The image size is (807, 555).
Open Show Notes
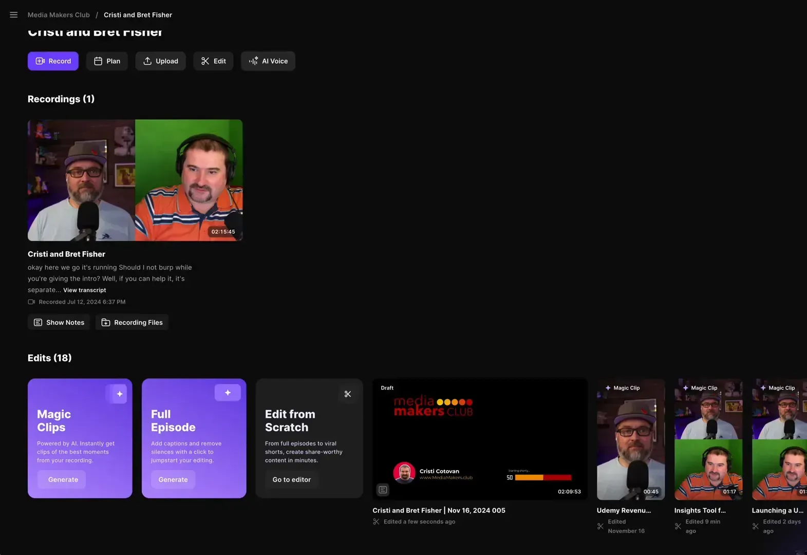59,322
